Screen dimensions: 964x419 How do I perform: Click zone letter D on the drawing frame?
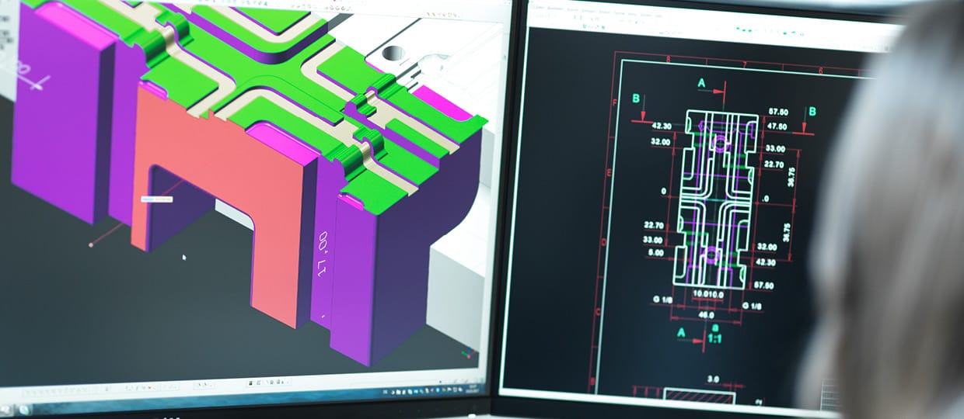(603, 242)
